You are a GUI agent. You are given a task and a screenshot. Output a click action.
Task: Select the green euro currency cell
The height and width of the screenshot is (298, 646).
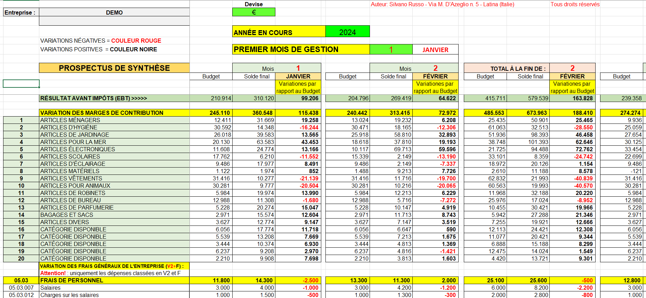pos(253,12)
